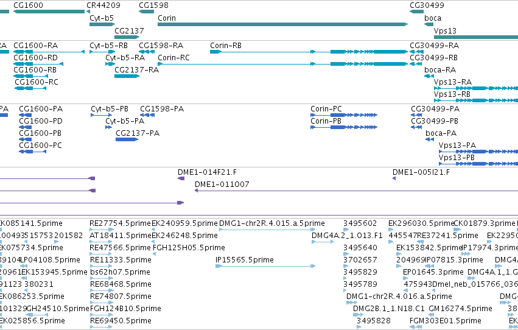Select the CG1600 gene feature
This screenshot has width=518, height=330.
coord(49,12)
